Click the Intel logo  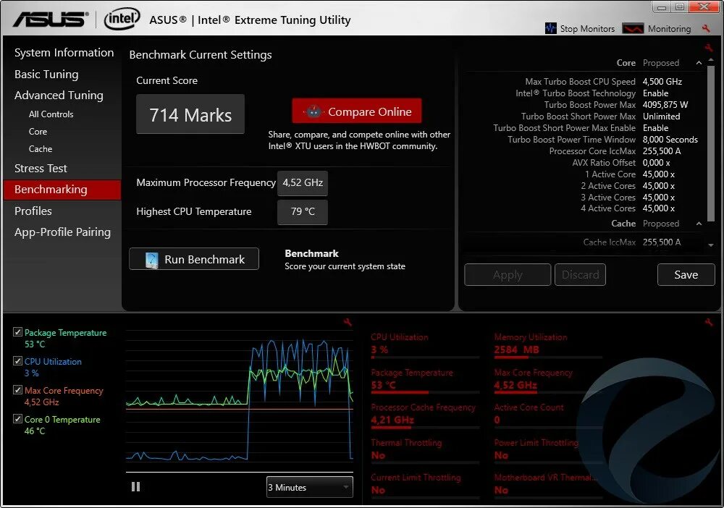122,19
